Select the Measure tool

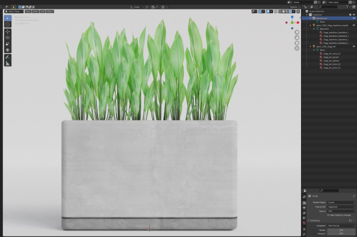coord(8,64)
